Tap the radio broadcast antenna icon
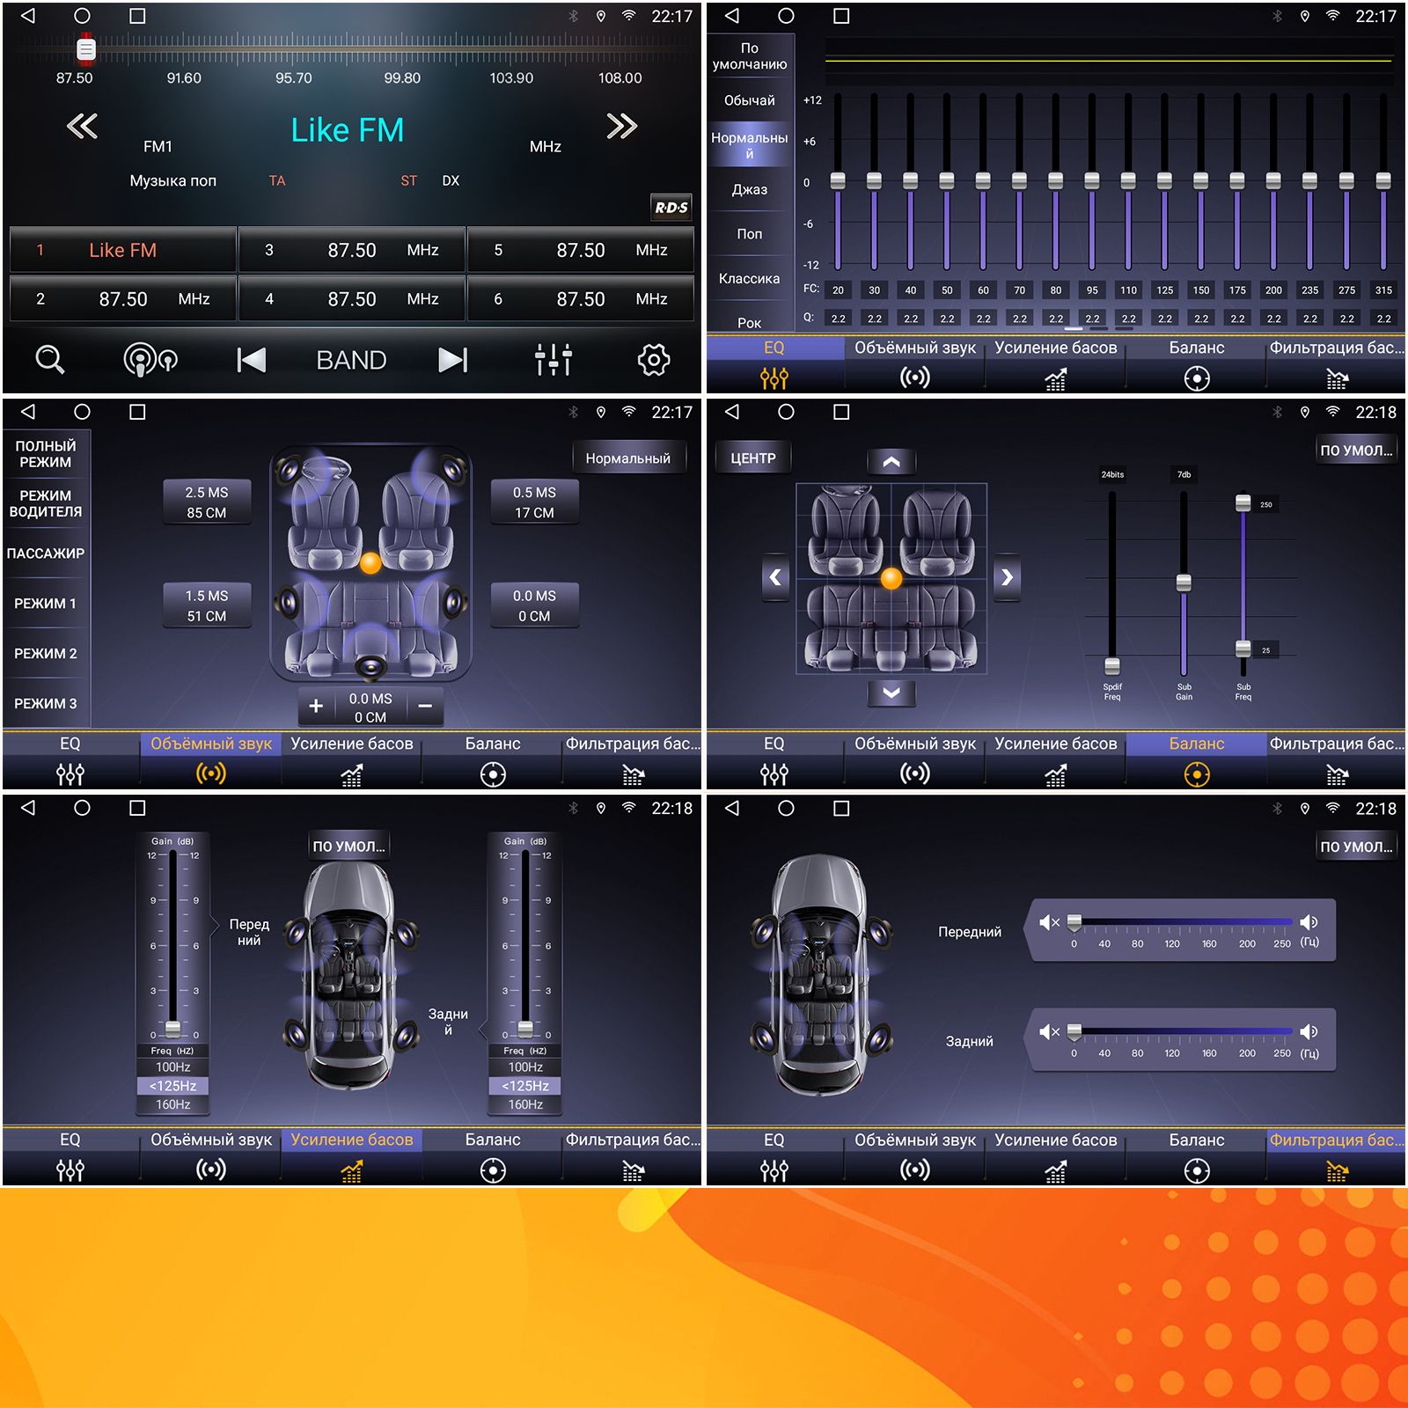 click(x=150, y=360)
